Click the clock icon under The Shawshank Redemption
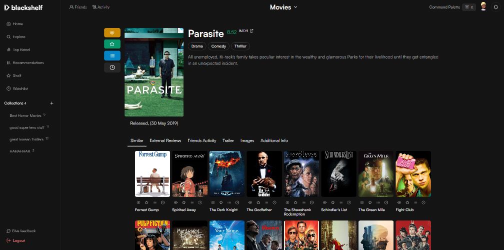 312,202
